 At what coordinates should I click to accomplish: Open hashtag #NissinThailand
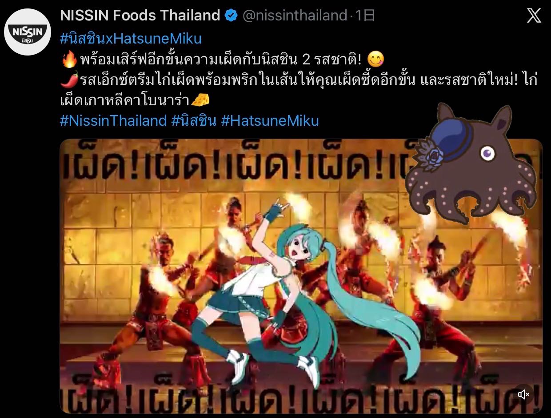click(x=113, y=121)
